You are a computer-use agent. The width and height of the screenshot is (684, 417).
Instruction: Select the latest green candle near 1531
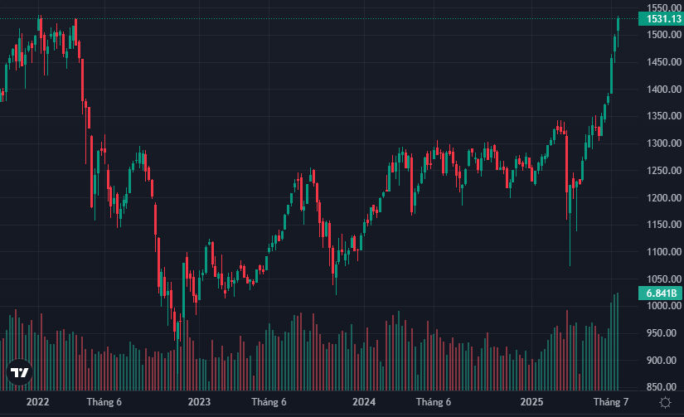(619, 24)
